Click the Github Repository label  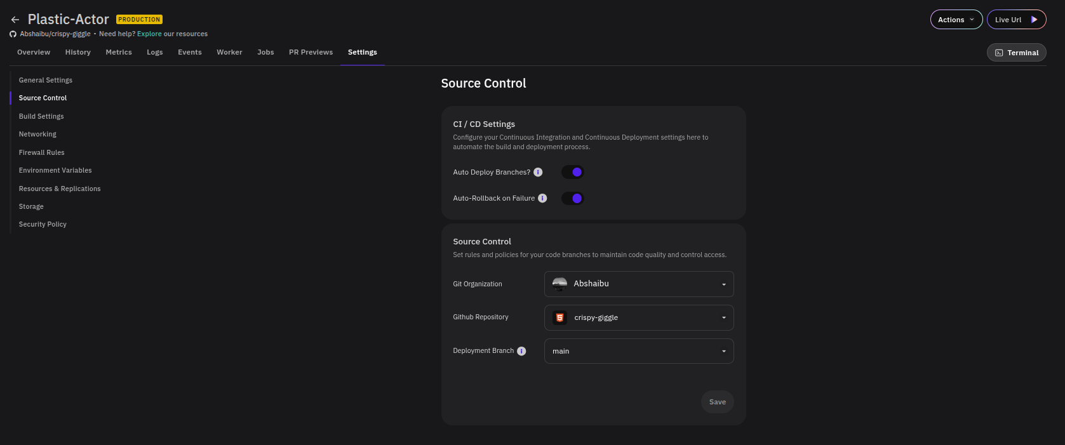[x=481, y=317]
